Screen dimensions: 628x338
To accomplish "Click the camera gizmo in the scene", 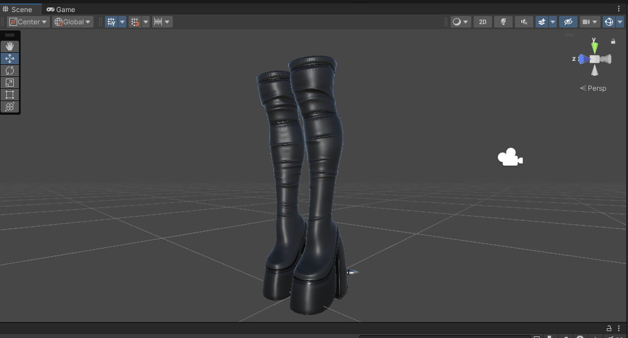I will click(510, 157).
